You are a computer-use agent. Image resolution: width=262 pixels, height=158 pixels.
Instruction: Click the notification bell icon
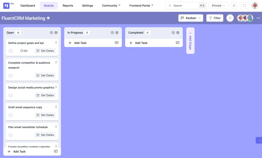point(234,6)
